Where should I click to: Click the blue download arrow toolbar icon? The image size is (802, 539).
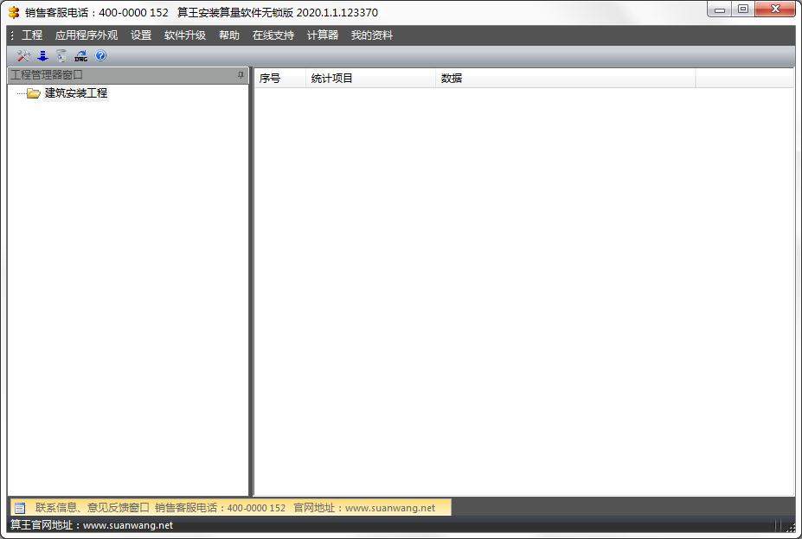click(42, 56)
